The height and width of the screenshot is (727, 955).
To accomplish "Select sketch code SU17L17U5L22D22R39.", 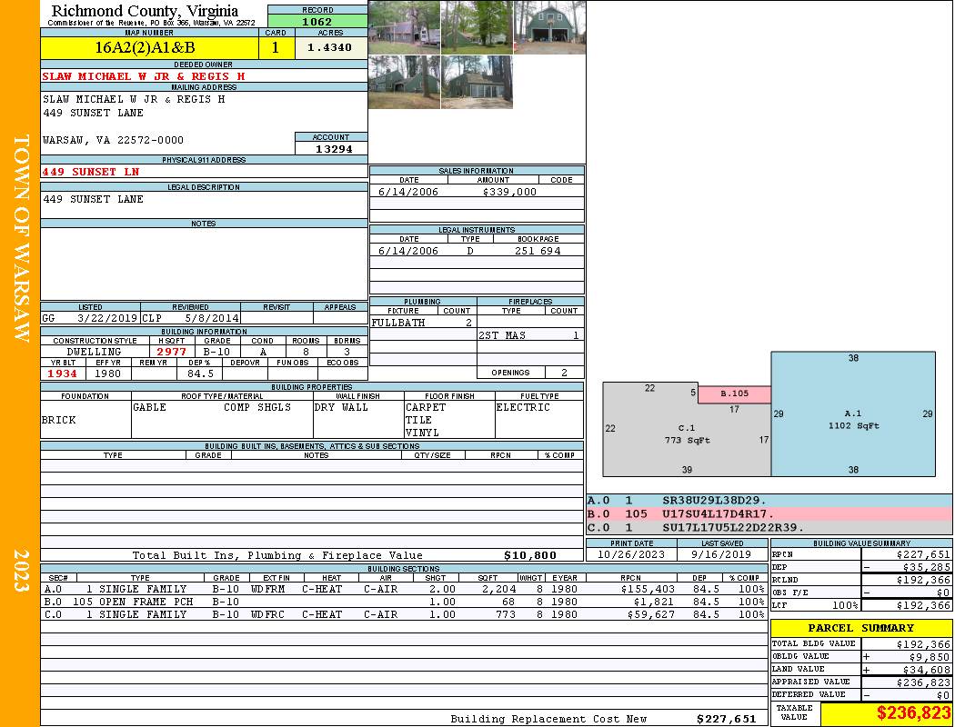I will 733,527.
